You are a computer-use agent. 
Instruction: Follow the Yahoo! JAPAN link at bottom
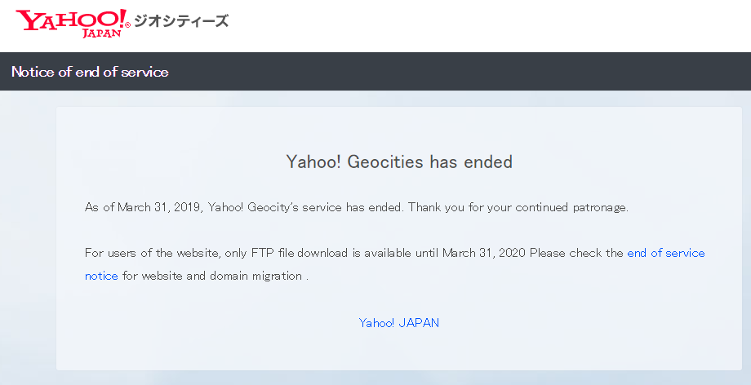[399, 323]
